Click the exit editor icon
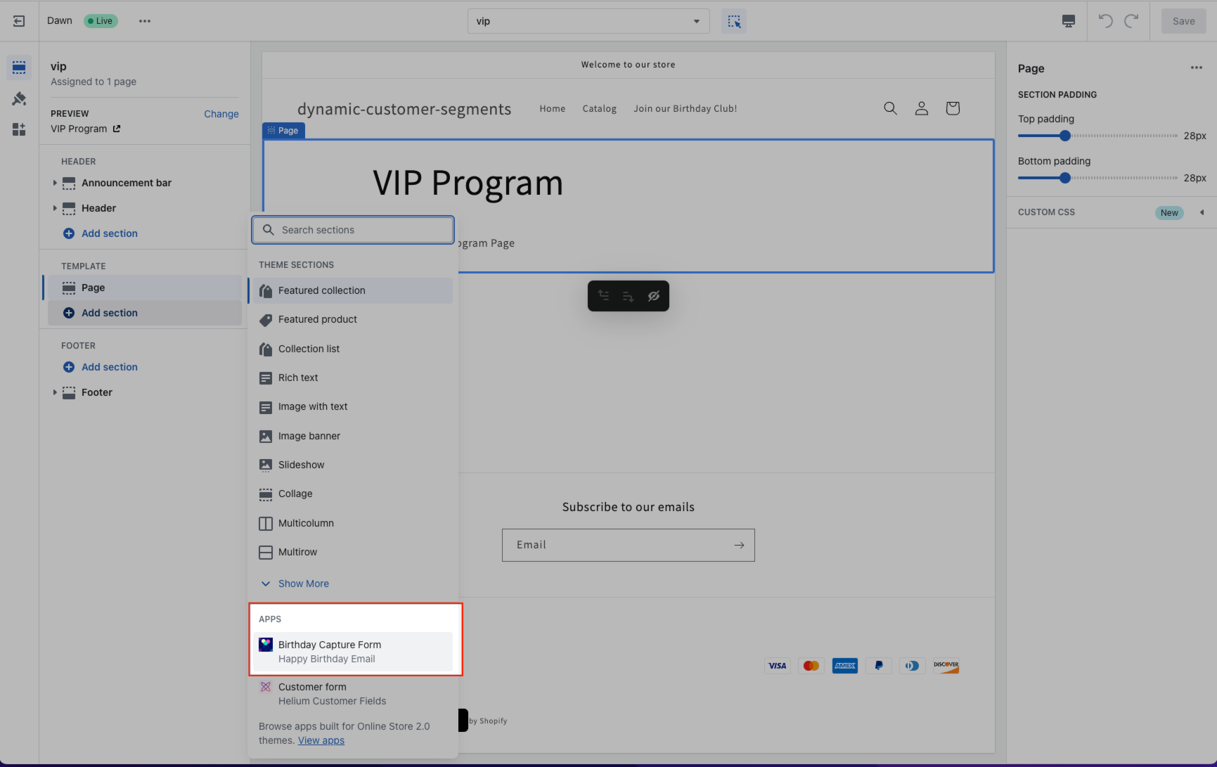 point(19,21)
